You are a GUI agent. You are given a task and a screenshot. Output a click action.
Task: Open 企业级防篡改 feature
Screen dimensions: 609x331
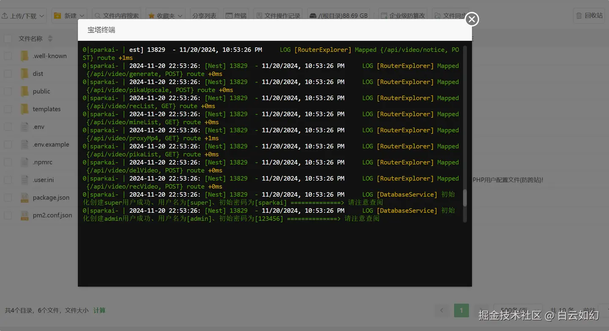(403, 16)
